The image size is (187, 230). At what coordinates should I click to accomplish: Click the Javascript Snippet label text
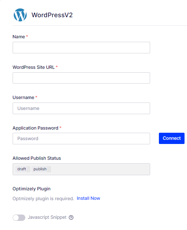47,217
